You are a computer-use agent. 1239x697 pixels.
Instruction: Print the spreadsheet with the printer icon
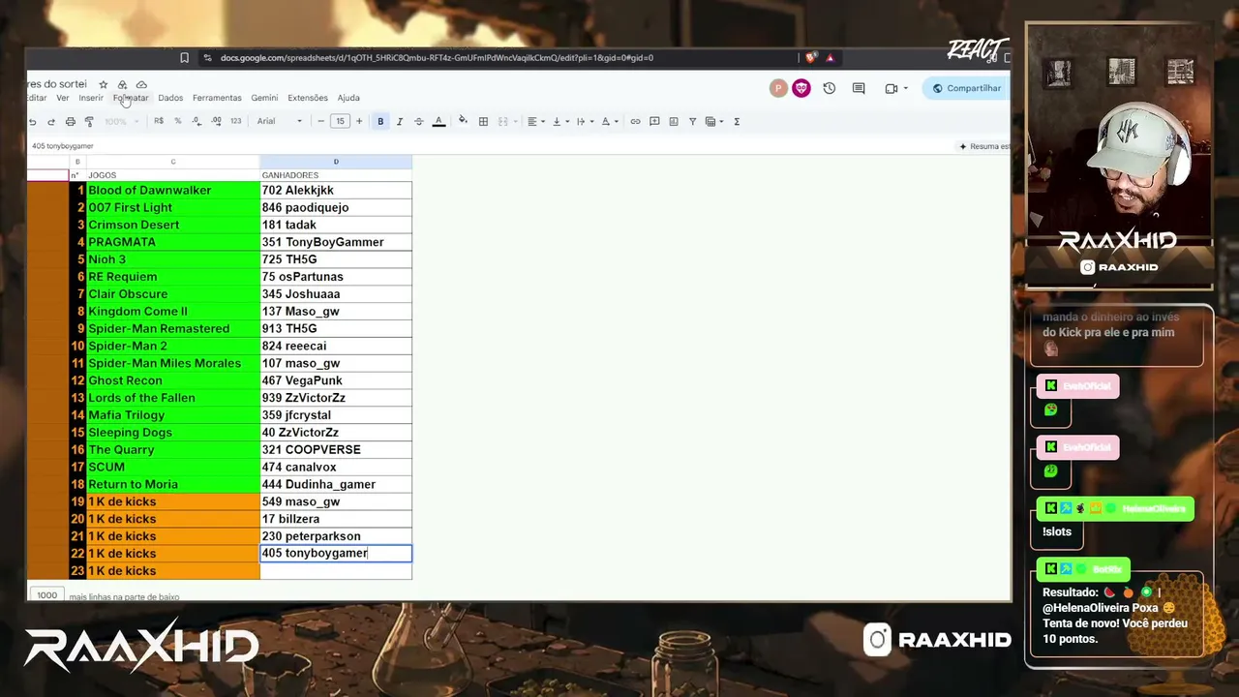(x=70, y=122)
